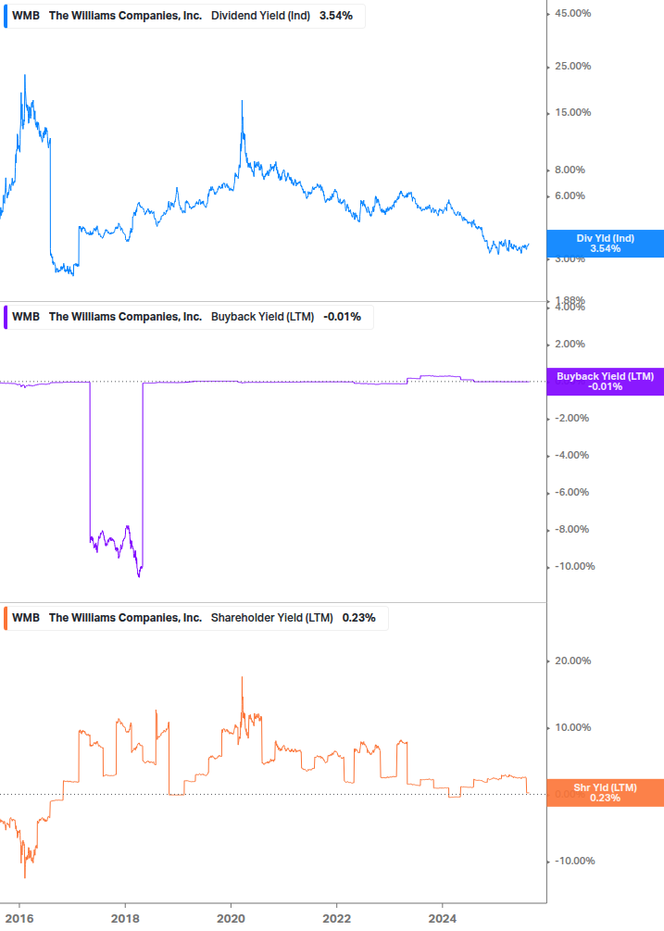Click the 8.00% dividend yield axis label
This screenshot has width=664, height=931.
570,170
